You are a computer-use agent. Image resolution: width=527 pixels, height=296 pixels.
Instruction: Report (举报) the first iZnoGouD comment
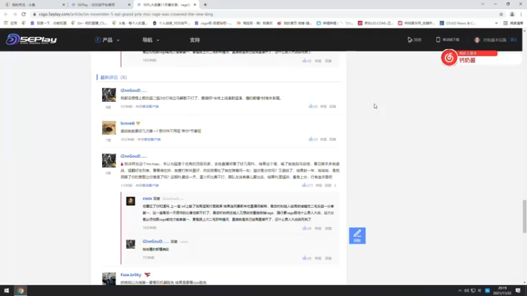click(323, 107)
